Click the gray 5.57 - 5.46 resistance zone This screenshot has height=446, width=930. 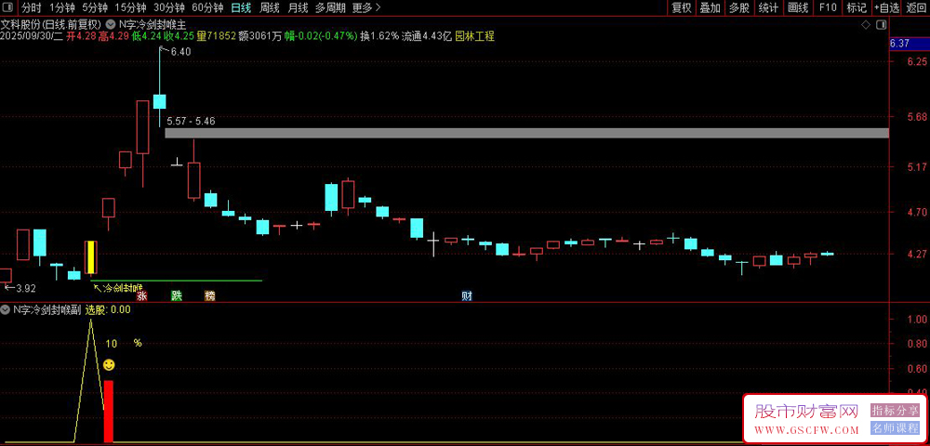tap(526, 133)
